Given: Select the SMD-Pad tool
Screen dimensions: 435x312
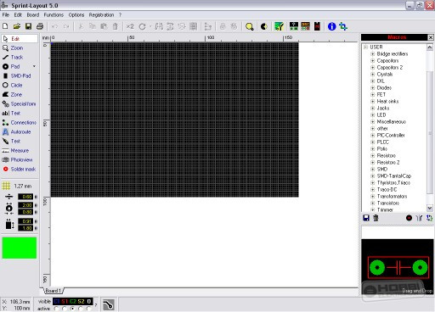Looking at the screenshot, I should [20, 76].
